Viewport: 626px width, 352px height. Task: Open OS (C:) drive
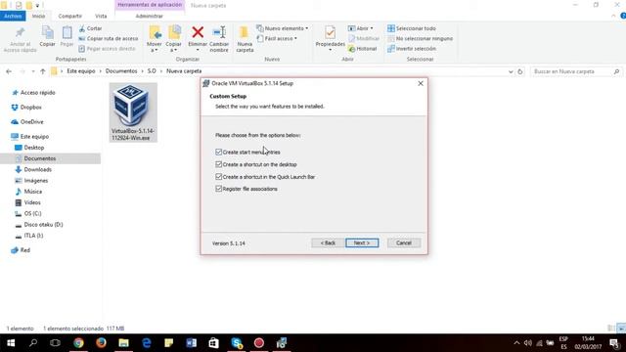click(32, 213)
